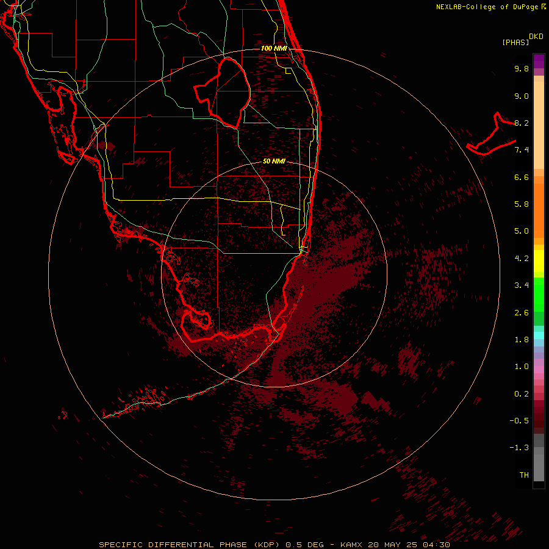The height and width of the screenshot is (549, 549).
Task: Click the 50 NMI range ring label
Action: [274, 161]
